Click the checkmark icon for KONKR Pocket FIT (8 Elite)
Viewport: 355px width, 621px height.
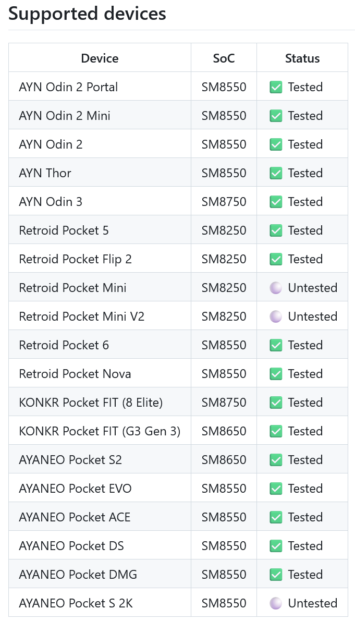coord(276,403)
